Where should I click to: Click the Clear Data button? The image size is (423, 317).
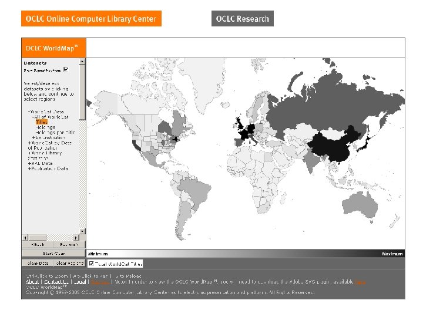tap(38, 263)
